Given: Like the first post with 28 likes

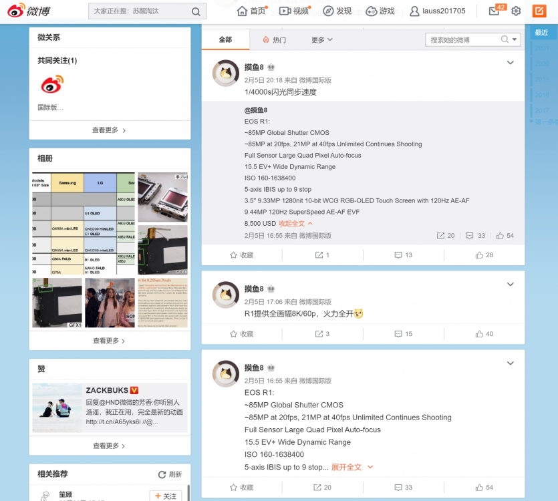Looking at the screenshot, I should pos(484,255).
